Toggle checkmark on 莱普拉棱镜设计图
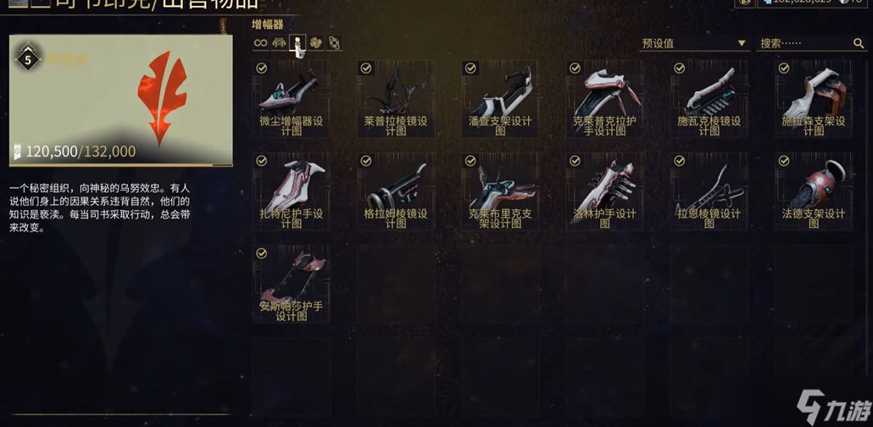 (x=366, y=68)
